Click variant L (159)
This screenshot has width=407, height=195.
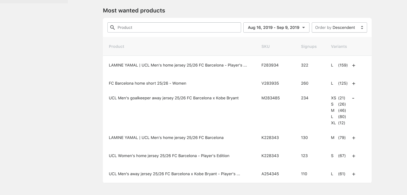[x=339, y=65]
